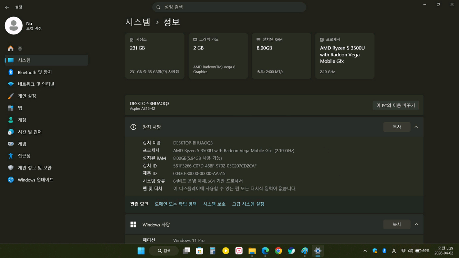Expand hidden icons in system tray
The width and height of the screenshot is (459, 258).
[365, 251]
